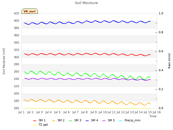The width and height of the screenshot is (173, 130).
Task: Click the 0.8 rain axis value
Action: click(x=161, y=32)
